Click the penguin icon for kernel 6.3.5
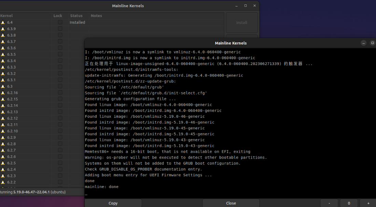Viewport: 376px width, 207px height. tap(3, 54)
